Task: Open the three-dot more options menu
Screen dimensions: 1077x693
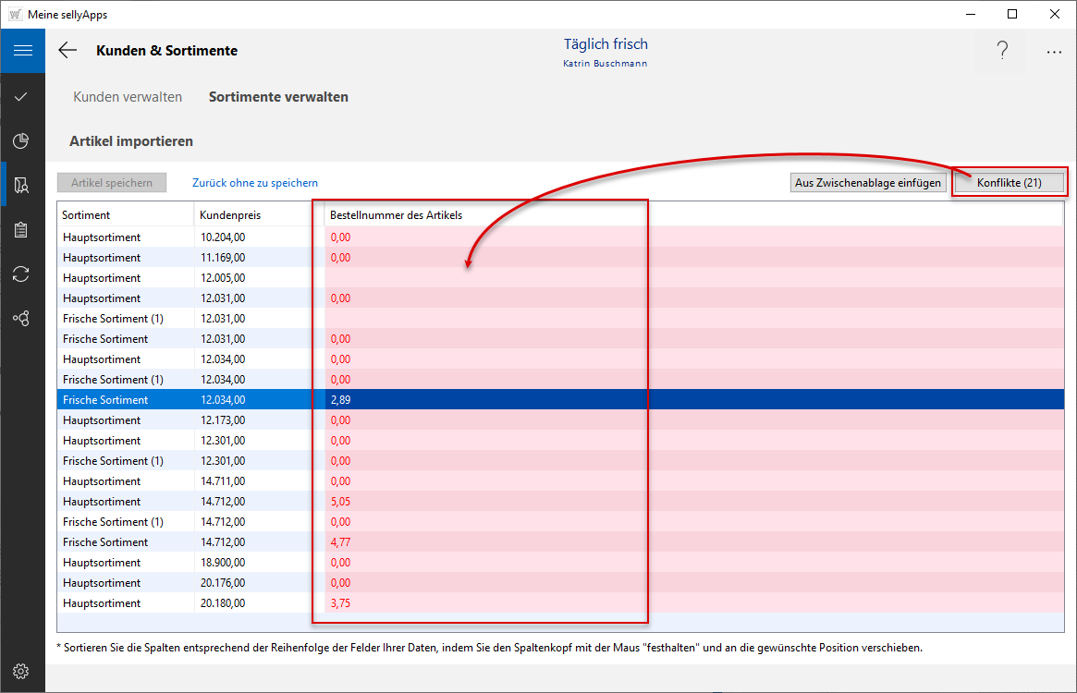Action: [1054, 52]
